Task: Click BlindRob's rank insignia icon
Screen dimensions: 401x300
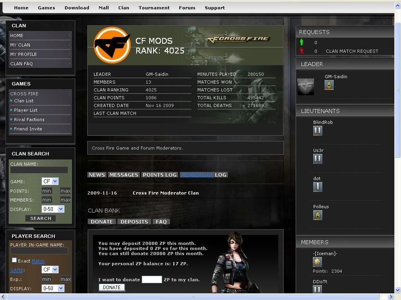Action: click(318, 130)
